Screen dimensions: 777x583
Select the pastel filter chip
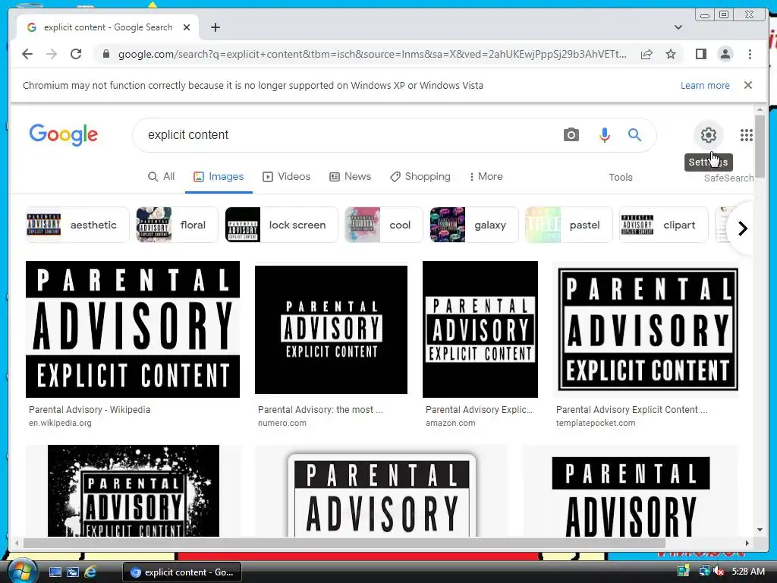pyautogui.click(x=568, y=225)
